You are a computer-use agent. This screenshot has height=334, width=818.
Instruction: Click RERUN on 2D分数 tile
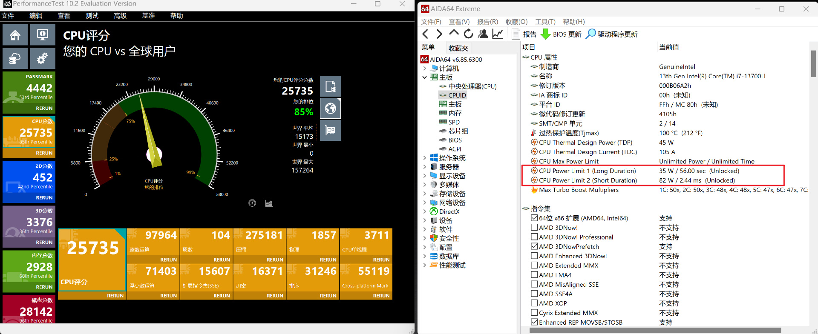coord(44,198)
